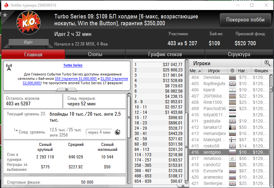
Task: Click the flag icon in totya0611...'s row
Action: point(232,115)
